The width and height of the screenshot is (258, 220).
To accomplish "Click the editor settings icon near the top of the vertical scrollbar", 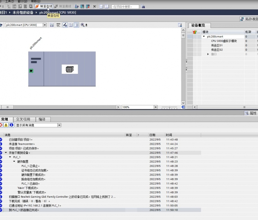I will (x=180, y=25).
